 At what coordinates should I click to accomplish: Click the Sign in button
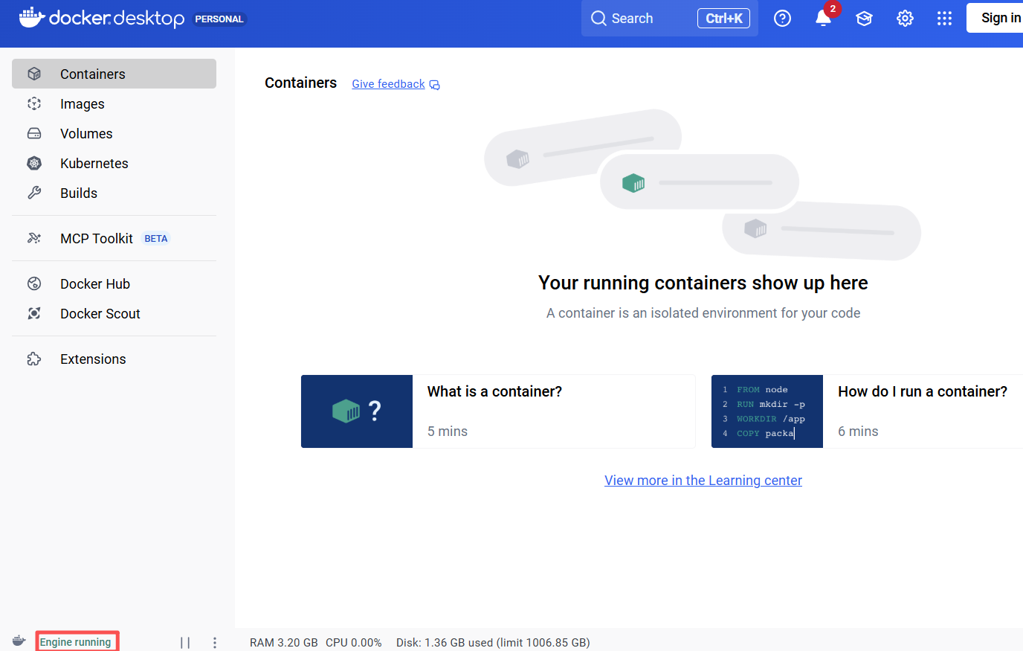coord(995,18)
